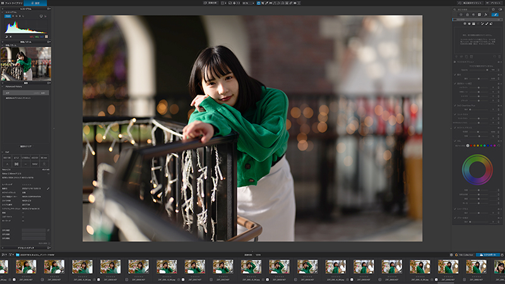Switch histogram to L luminance channel
The image size is (505, 284).
(x=23, y=16)
